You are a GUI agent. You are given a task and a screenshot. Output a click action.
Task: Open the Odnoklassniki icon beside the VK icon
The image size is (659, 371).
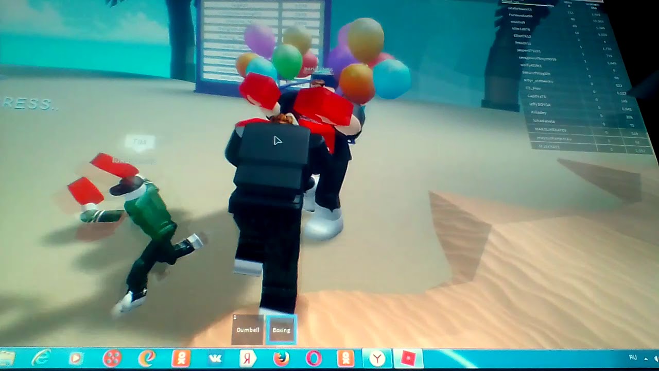[x=181, y=358]
